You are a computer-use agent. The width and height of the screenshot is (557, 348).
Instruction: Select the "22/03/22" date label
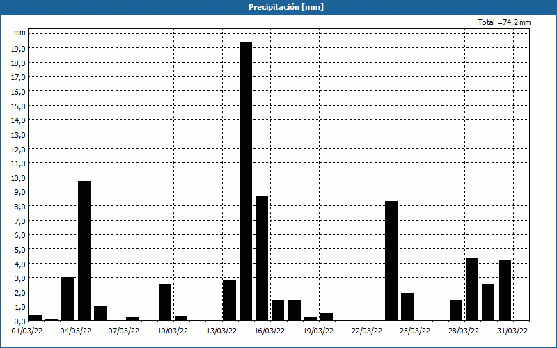point(367,331)
